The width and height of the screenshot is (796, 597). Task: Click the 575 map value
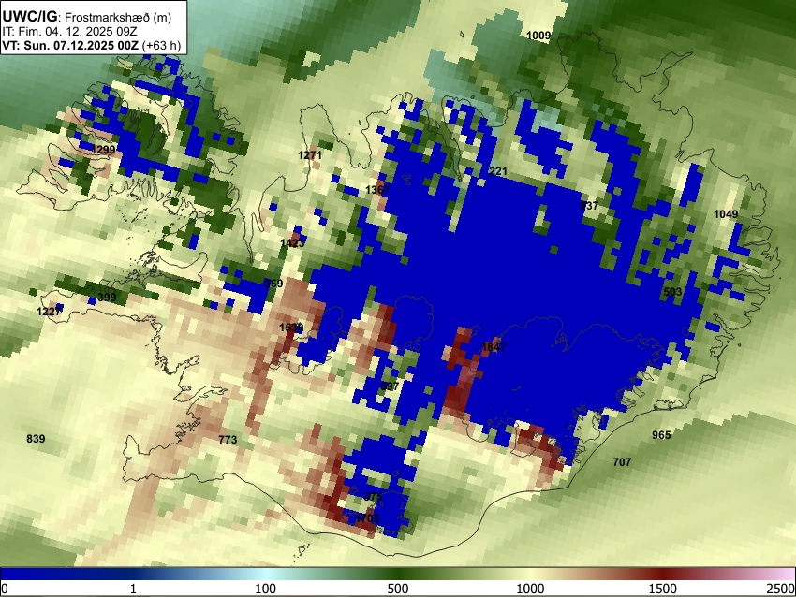pyautogui.click(x=373, y=497)
